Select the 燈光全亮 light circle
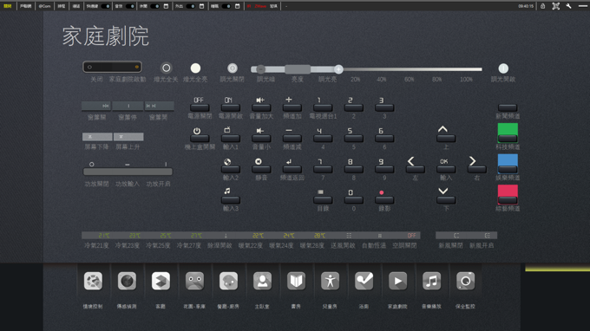This screenshot has width=590, height=331. [195, 68]
